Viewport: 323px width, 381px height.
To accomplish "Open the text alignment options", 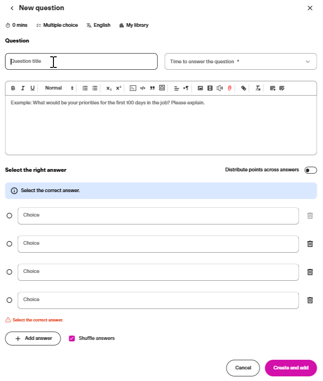I will (x=176, y=88).
